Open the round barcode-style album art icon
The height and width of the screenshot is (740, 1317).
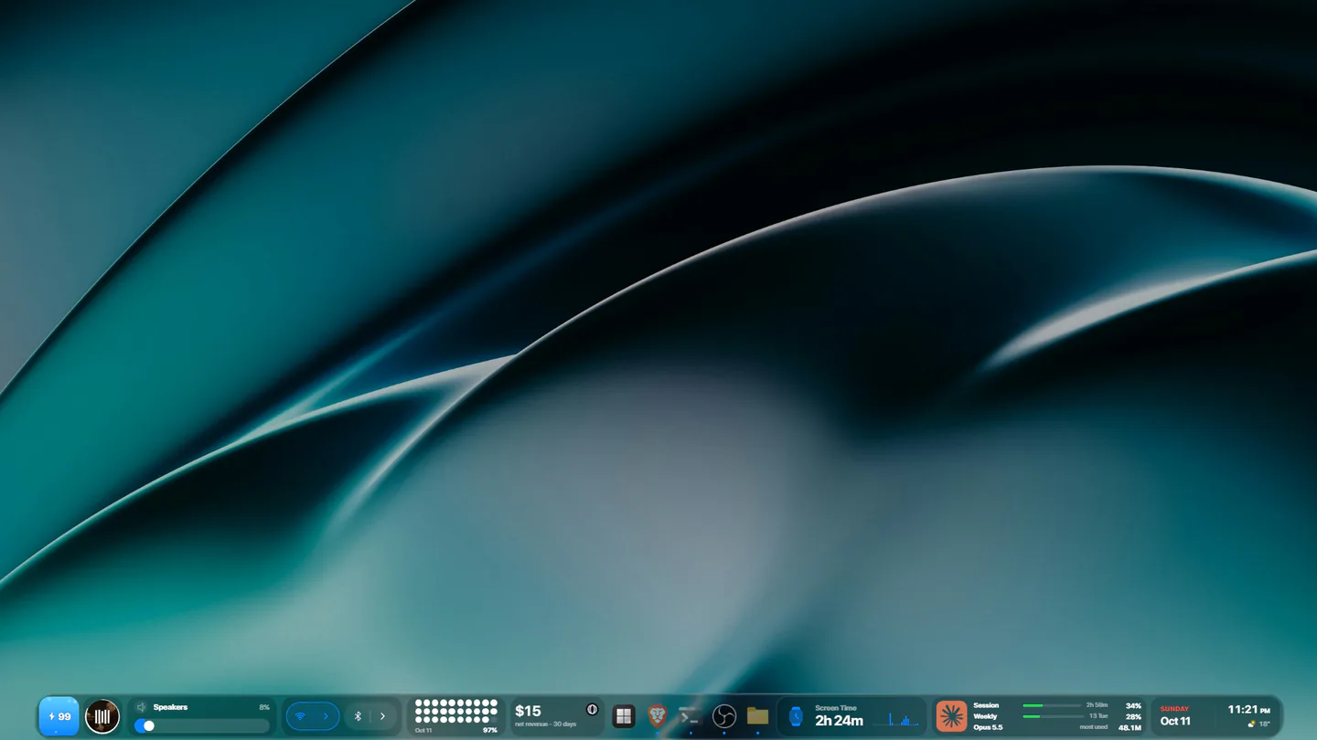click(102, 716)
